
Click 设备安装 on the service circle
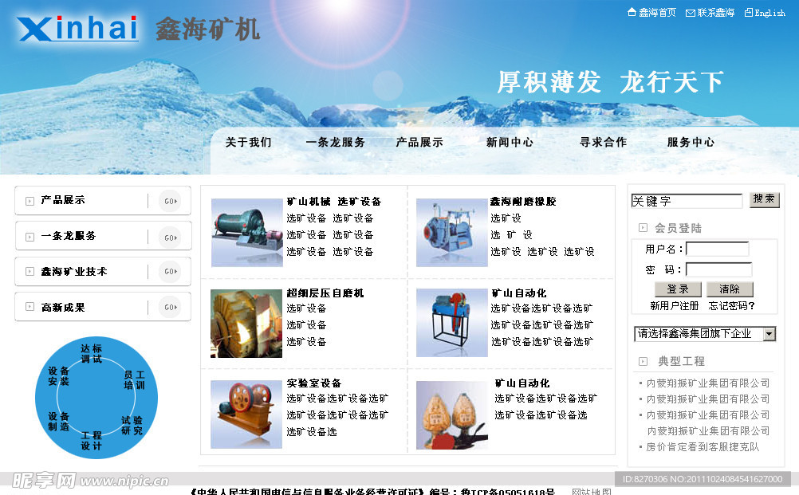pyautogui.click(x=58, y=376)
